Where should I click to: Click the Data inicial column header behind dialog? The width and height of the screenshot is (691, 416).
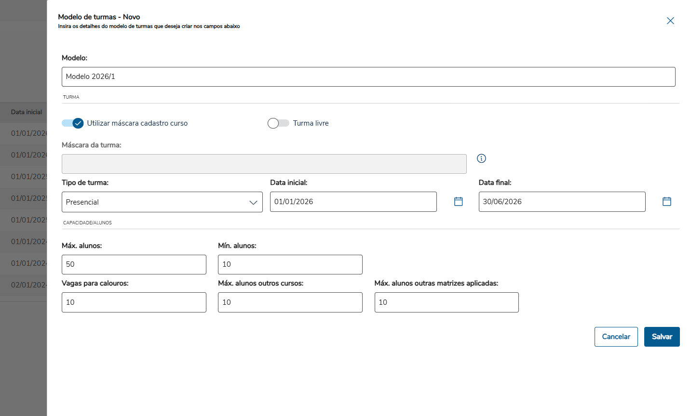27,112
